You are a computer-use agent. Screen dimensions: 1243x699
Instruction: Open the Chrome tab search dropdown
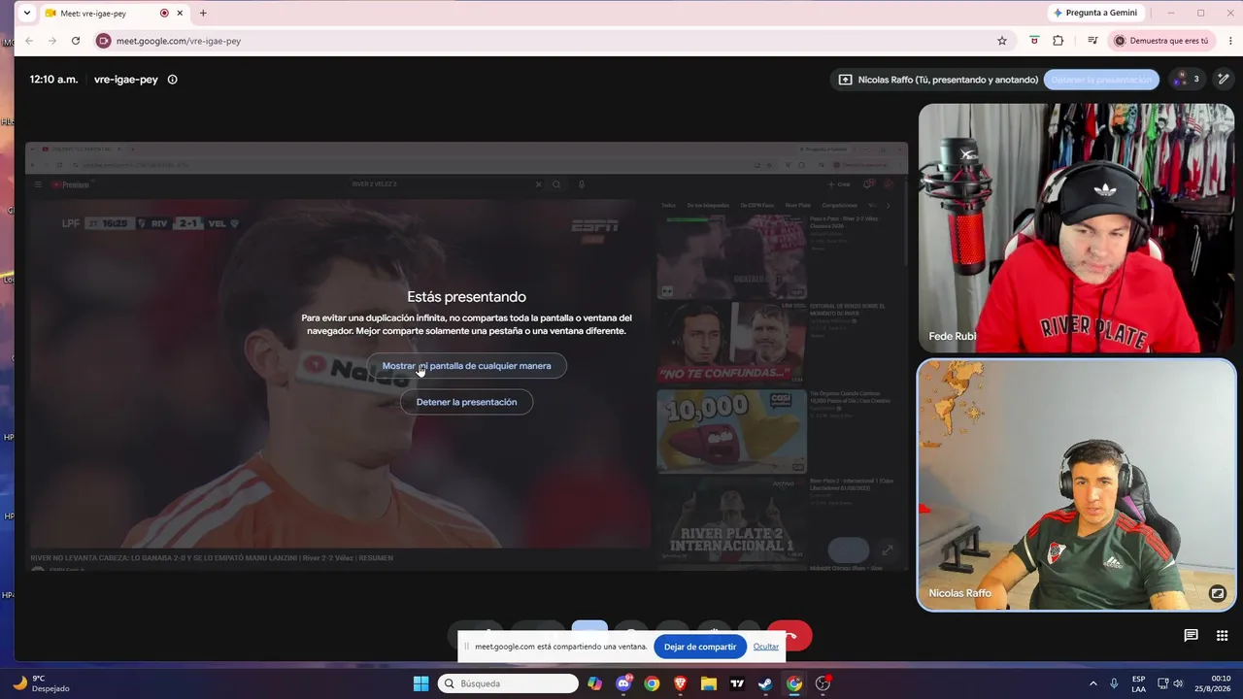pyautogui.click(x=26, y=14)
